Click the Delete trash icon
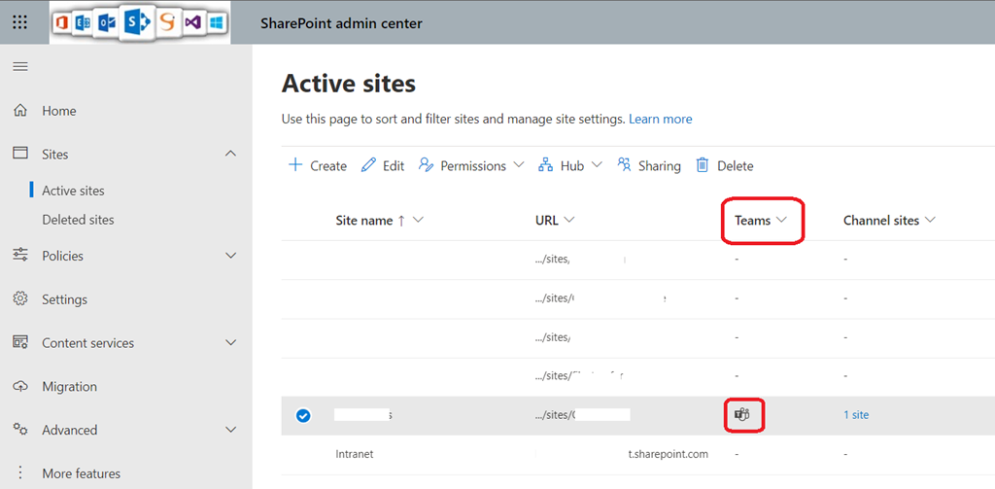The width and height of the screenshot is (995, 489). click(x=703, y=165)
